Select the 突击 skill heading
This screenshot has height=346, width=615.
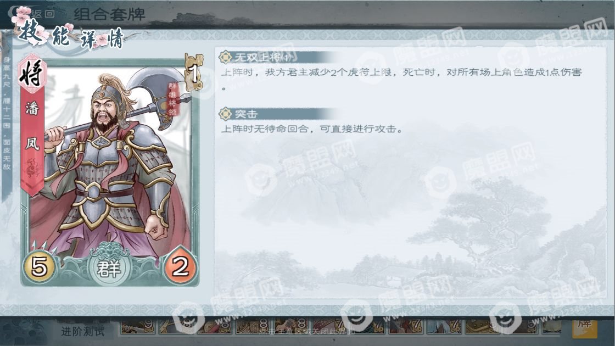[x=246, y=114]
